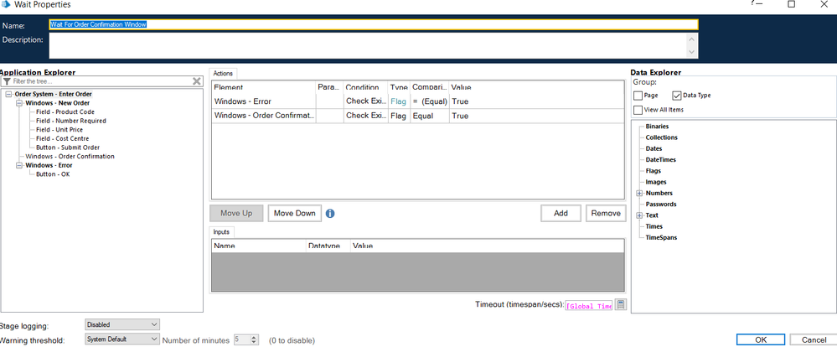837x347 pixels.
Task: Select Dates in Data Explorer
Action: click(x=654, y=149)
